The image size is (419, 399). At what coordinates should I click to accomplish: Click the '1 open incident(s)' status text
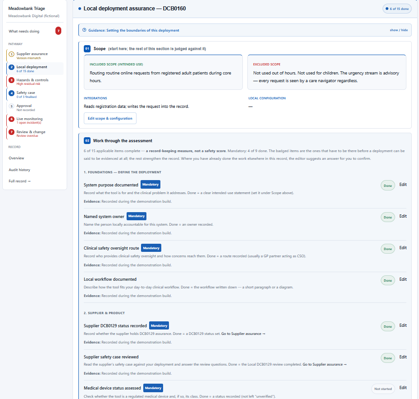(x=29, y=123)
